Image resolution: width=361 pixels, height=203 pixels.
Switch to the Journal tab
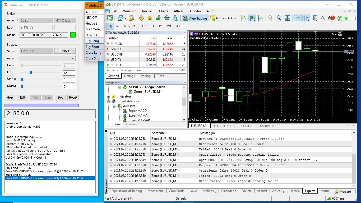[325, 191]
